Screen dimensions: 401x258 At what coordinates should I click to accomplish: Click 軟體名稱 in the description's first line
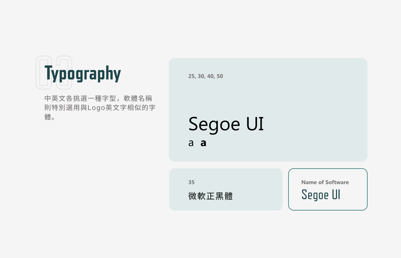(x=138, y=98)
